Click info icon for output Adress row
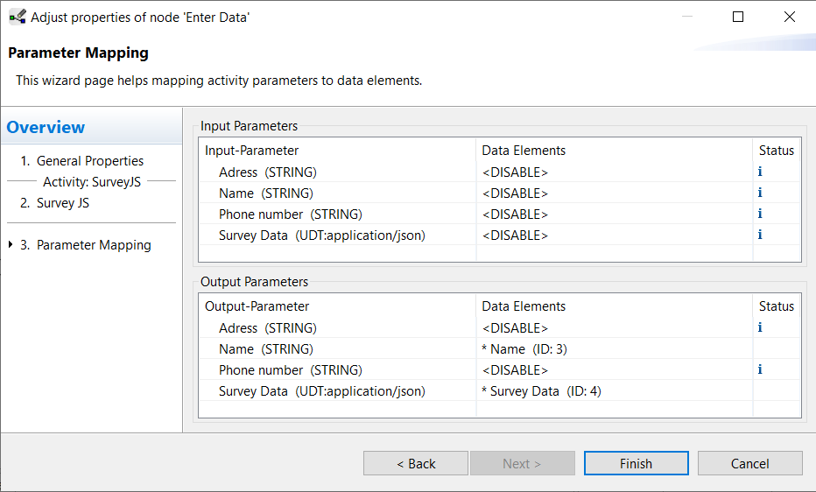816x492 pixels. click(x=760, y=327)
